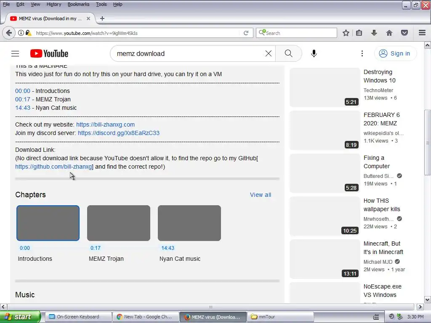Jump to 00:17 MEMZ Trojan timestamp link
The width and height of the screenshot is (431, 323).
pyautogui.click(x=23, y=99)
